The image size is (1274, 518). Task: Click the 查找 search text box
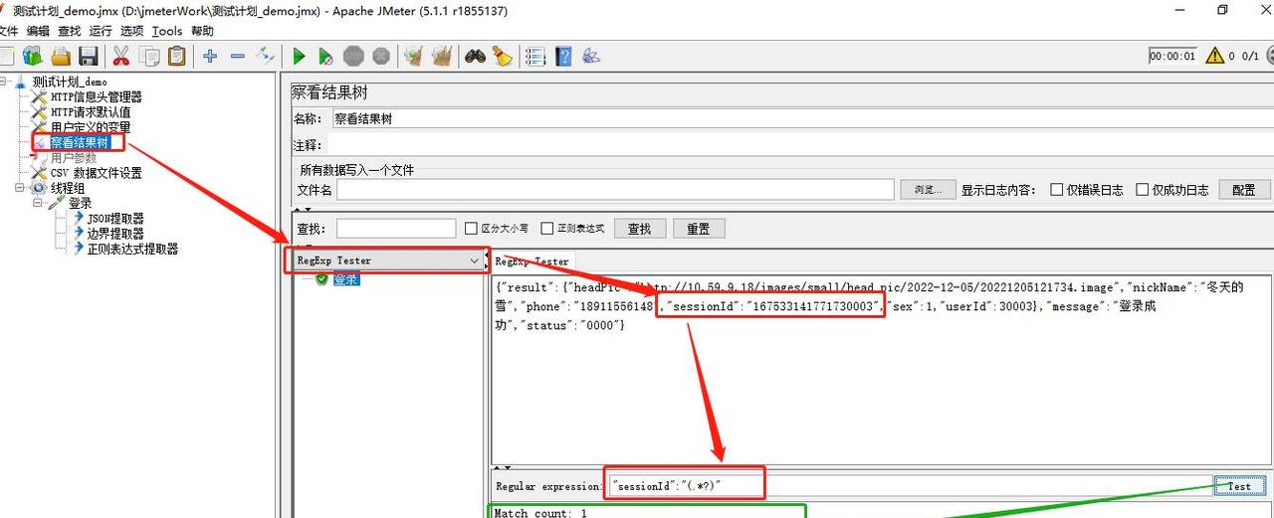tap(396, 229)
